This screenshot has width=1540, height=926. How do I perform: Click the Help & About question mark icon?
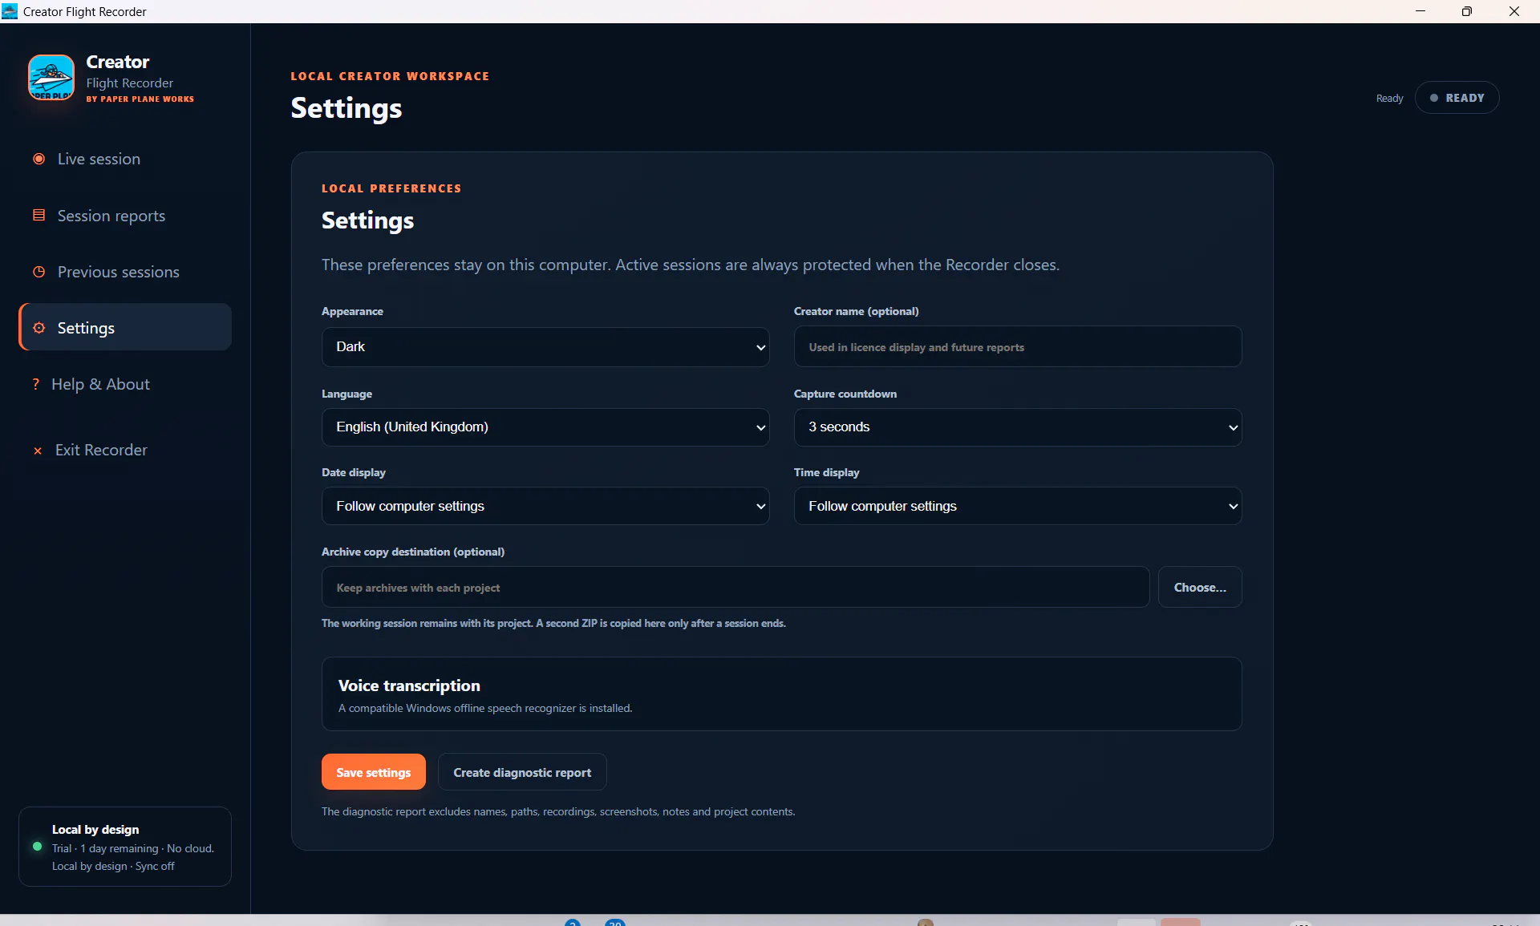click(35, 384)
